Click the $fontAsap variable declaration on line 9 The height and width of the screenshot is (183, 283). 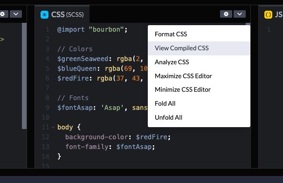75,108
